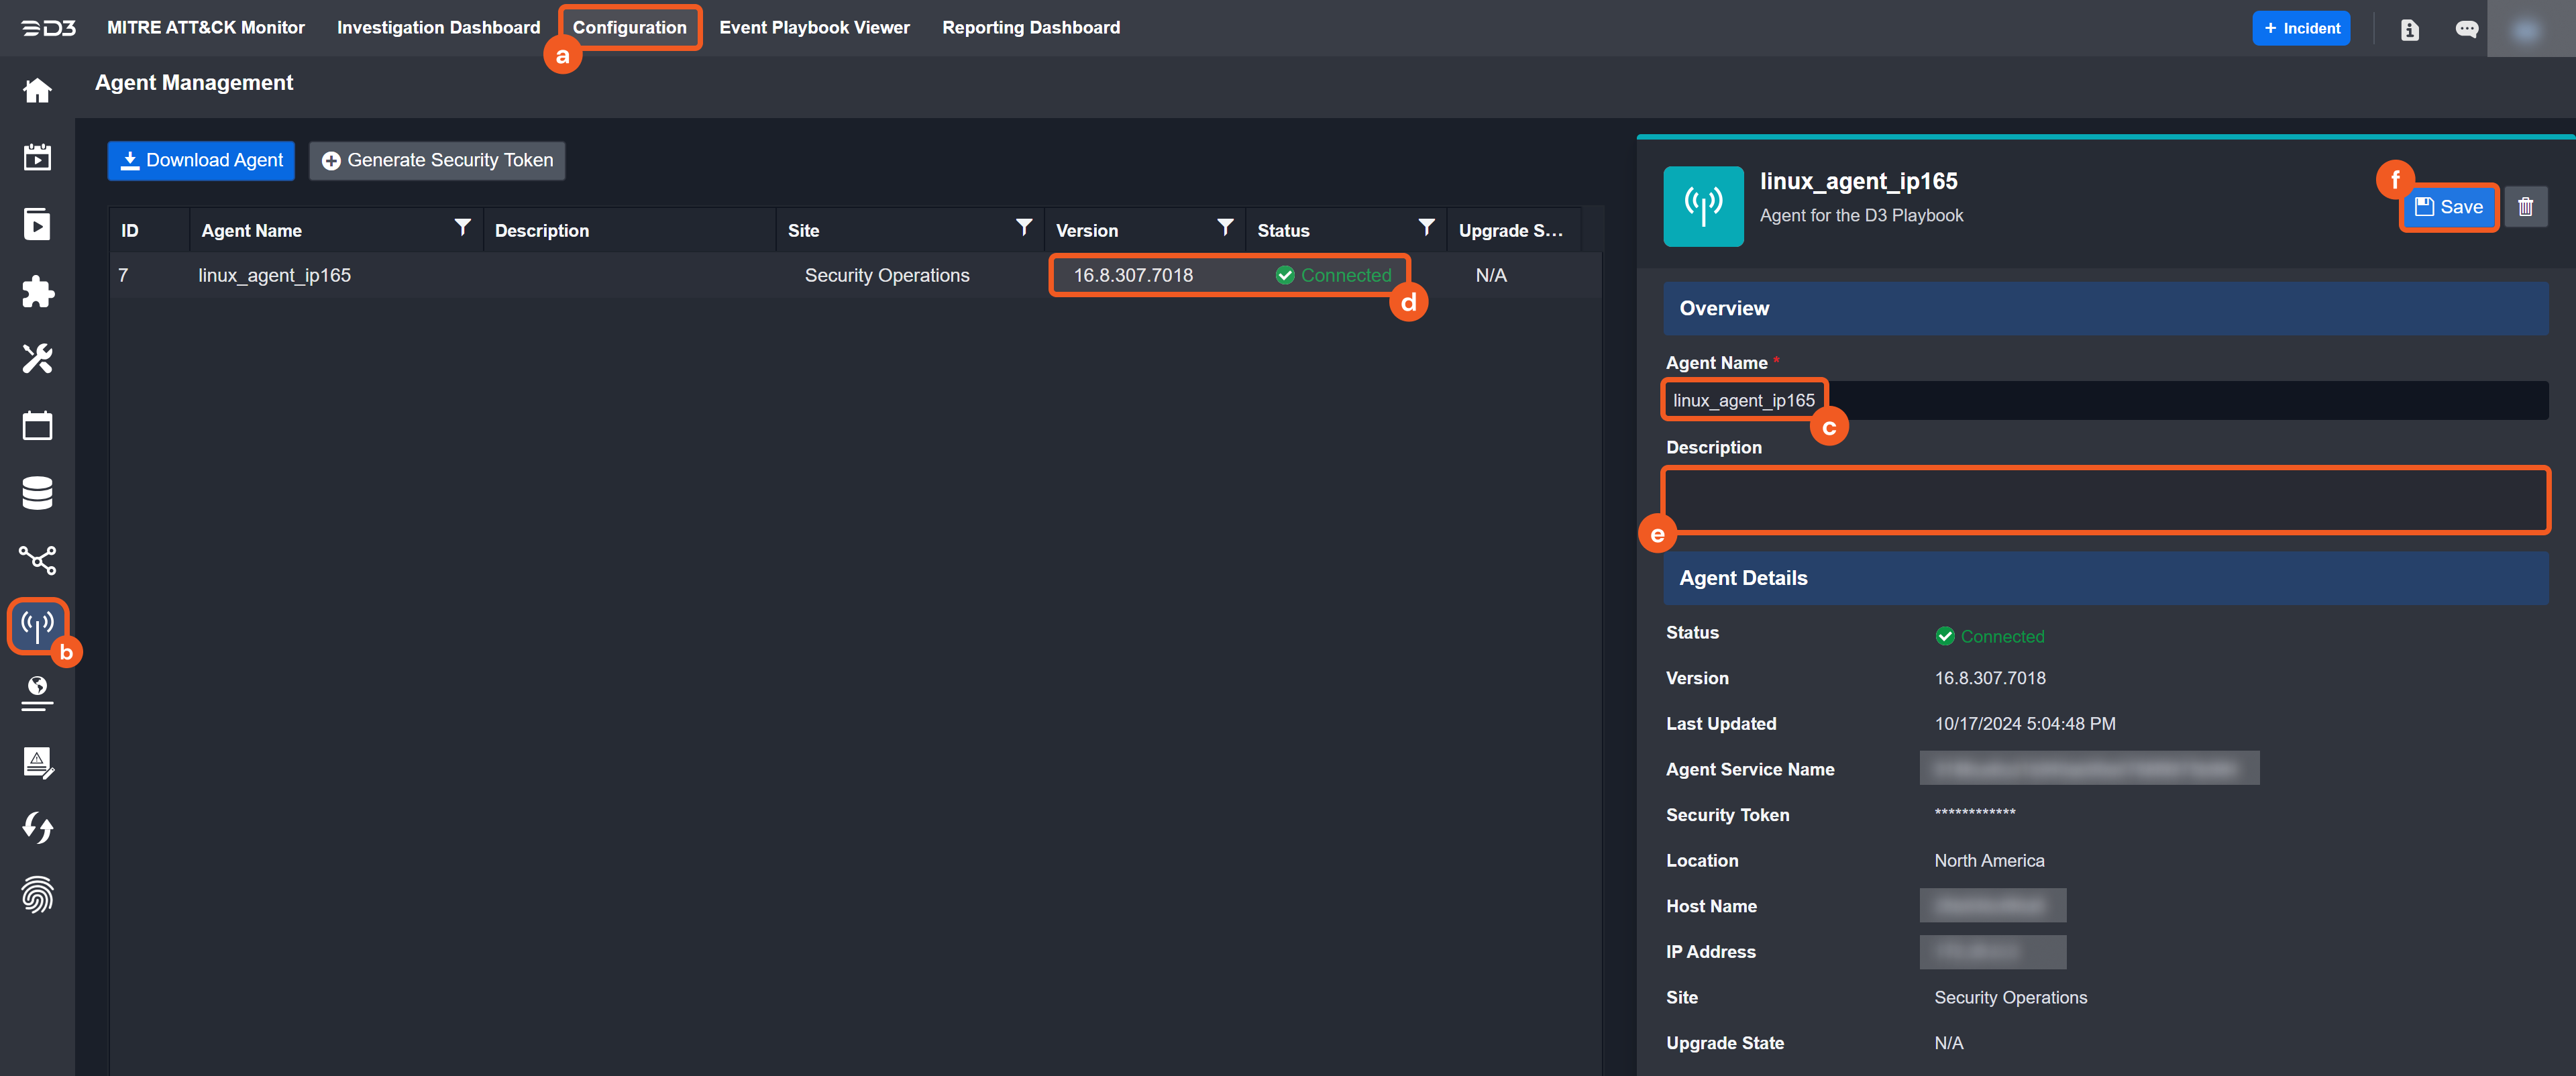The image size is (2576, 1076).
Task: Open the fingerprint sidebar icon
Action: coord(37,894)
